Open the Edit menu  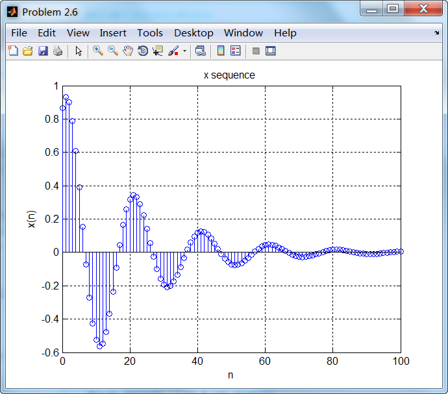[47, 33]
